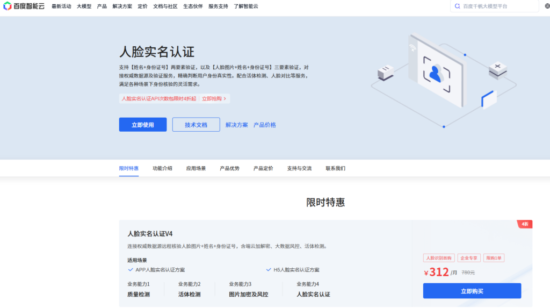Screen dimensions: 550x308
Task: Switch to the 产品定价 tab
Action: click(x=263, y=168)
